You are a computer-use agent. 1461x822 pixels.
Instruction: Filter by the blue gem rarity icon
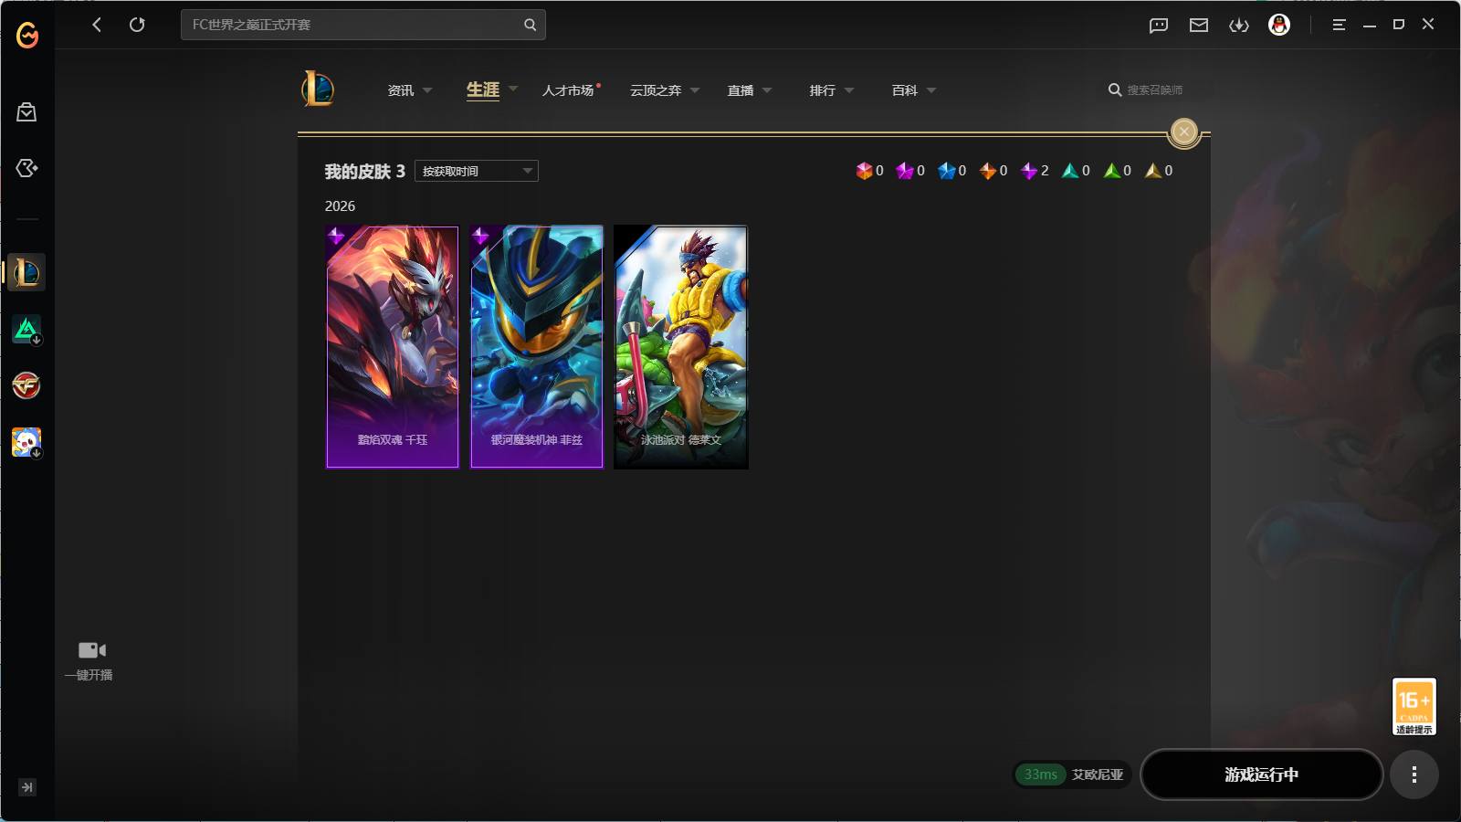(x=946, y=171)
